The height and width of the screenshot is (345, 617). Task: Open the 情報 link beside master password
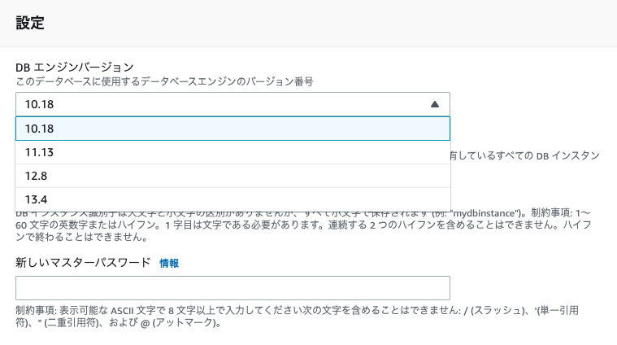tap(169, 263)
